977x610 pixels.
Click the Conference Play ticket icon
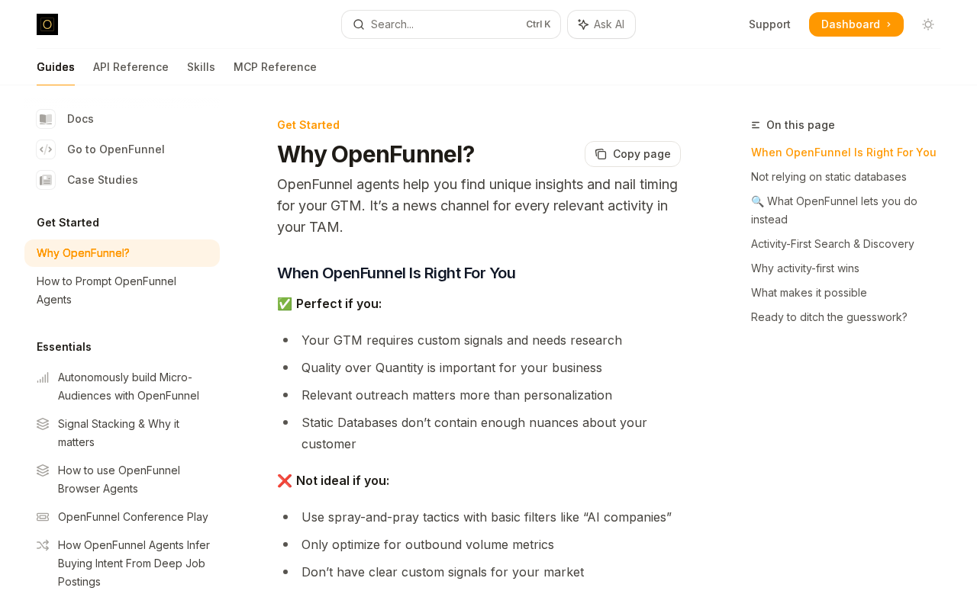(43, 517)
